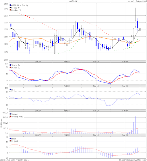The height and width of the screenshot is (161, 147).
Task: Click the MACD legend label
Action: 13,138
